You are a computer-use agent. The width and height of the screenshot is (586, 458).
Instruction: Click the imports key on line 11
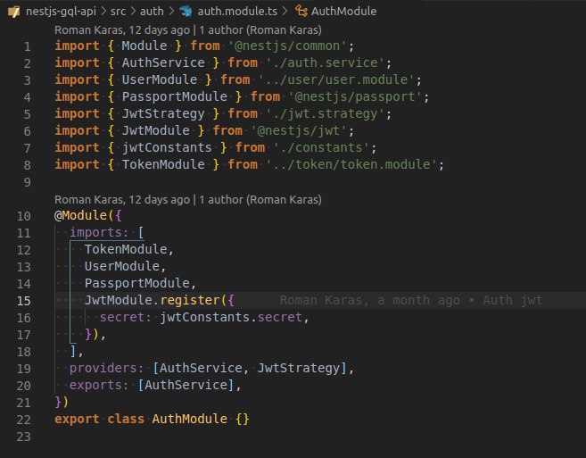95,232
